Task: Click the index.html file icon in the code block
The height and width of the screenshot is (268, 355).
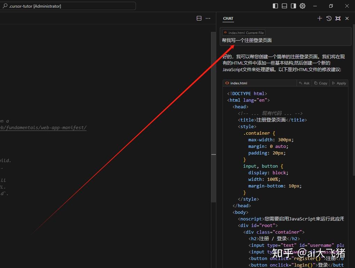Action: [x=228, y=83]
